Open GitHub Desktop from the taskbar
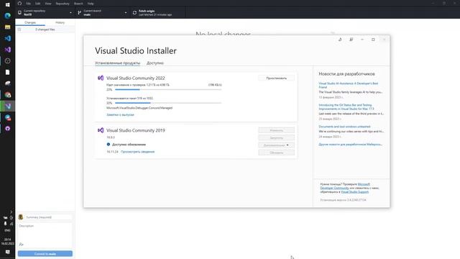 point(8,128)
